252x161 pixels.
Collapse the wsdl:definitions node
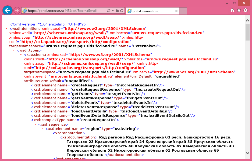[x=7, y=28]
